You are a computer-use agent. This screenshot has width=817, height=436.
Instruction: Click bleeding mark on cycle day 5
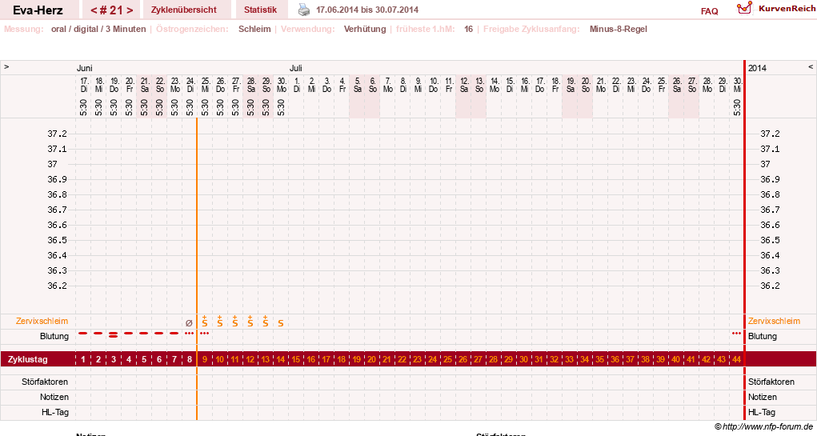click(144, 333)
